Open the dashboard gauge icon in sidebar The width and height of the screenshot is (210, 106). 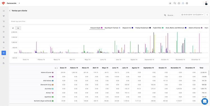[4, 11]
